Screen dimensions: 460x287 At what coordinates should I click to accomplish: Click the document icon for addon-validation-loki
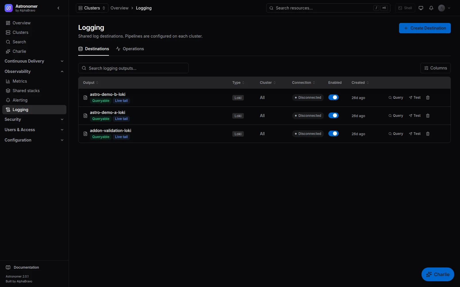85,134
